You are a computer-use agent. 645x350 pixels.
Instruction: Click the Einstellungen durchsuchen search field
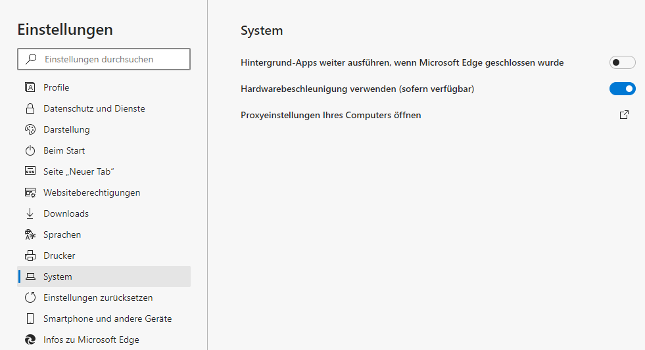(112, 59)
